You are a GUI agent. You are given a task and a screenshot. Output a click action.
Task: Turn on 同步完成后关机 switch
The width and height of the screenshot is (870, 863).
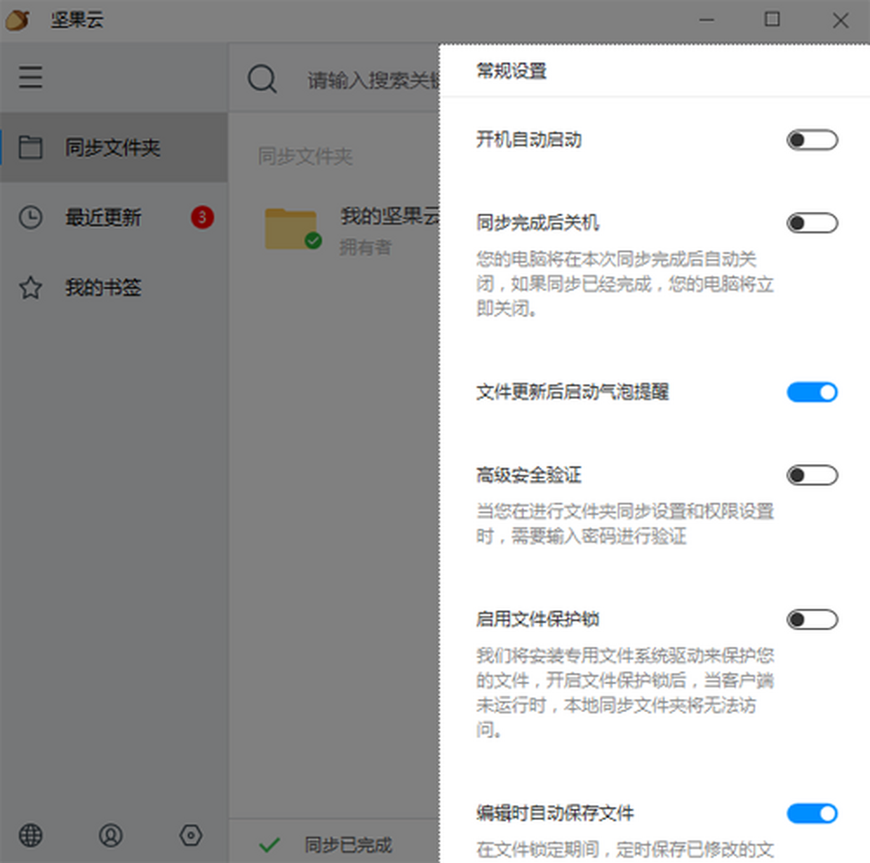[x=812, y=223]
